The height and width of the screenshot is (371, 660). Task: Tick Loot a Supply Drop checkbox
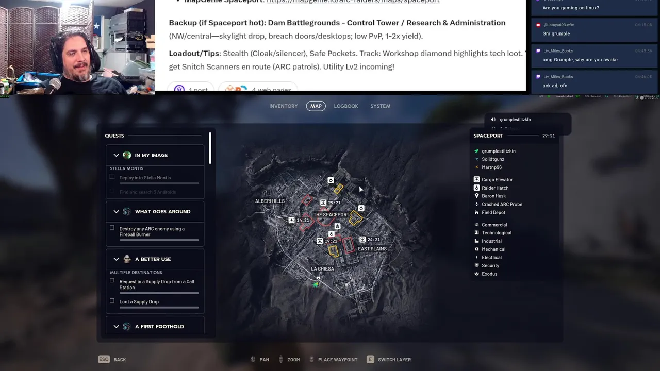[x=112, y=301]
